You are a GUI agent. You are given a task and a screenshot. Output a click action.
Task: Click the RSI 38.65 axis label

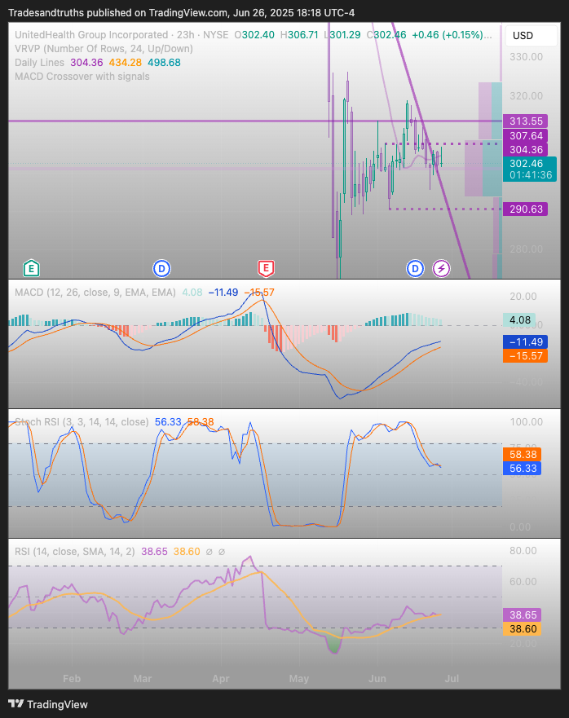click(x=523, y=614)
